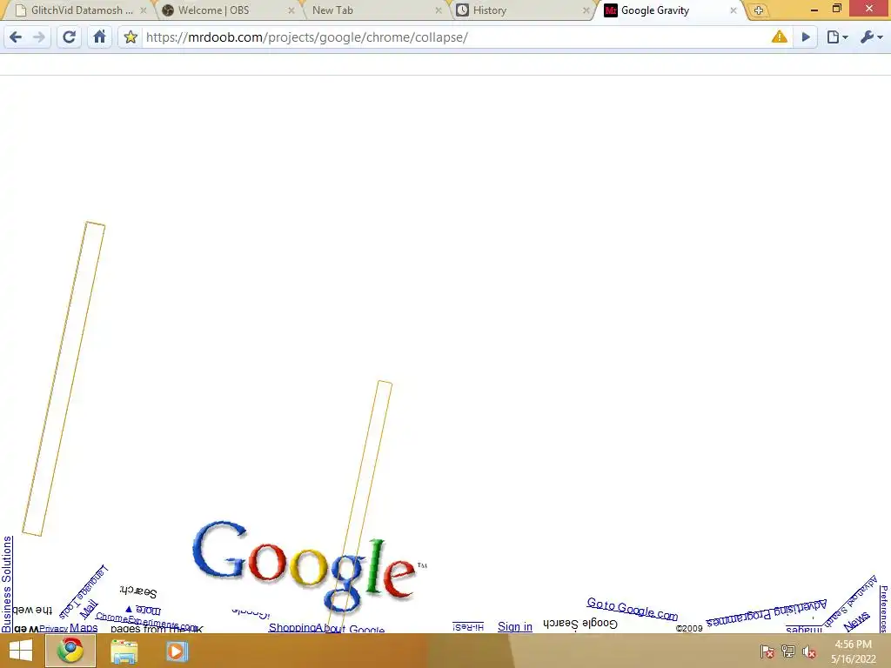891x668 pixels.
Task: Open the Windows Start button
Action: [21, 651]
